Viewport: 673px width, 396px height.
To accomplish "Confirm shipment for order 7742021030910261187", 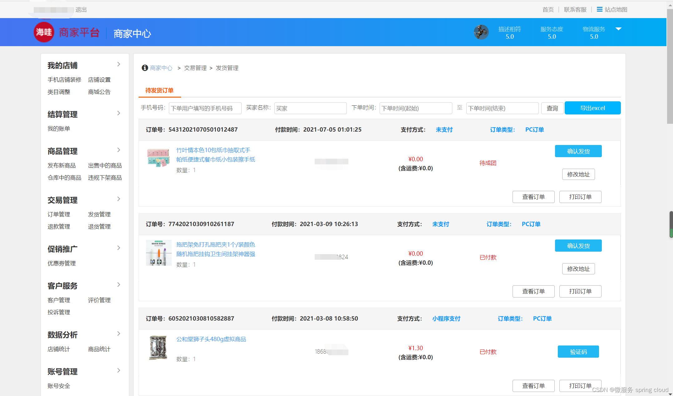I will point(578,245).
